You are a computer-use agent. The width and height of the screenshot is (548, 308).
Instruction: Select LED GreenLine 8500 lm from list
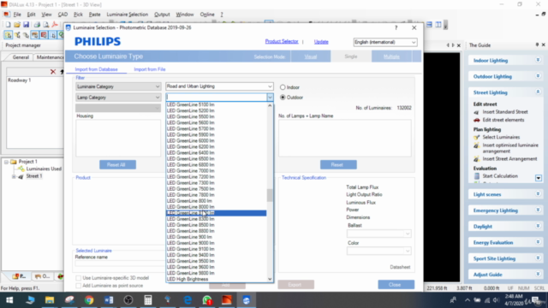pos(216,225)
